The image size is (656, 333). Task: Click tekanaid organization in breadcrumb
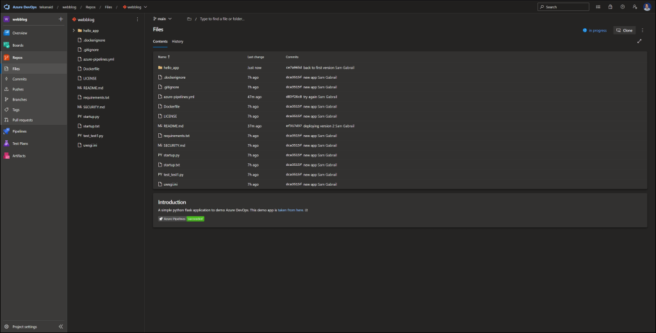tap(46, 7)
